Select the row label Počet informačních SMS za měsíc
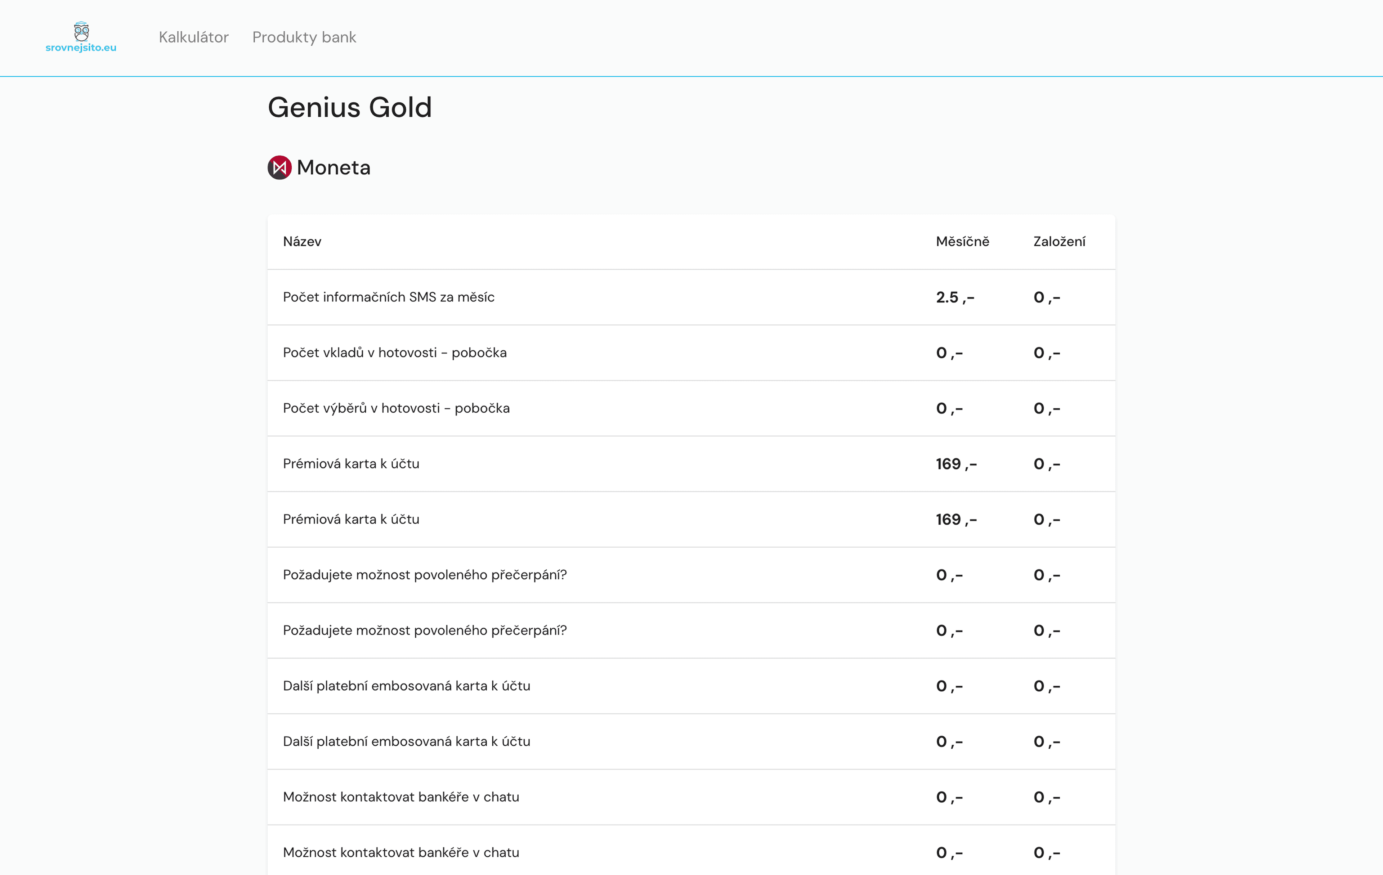This screenshot has height=875, width=1383. (x=389, y=297)
